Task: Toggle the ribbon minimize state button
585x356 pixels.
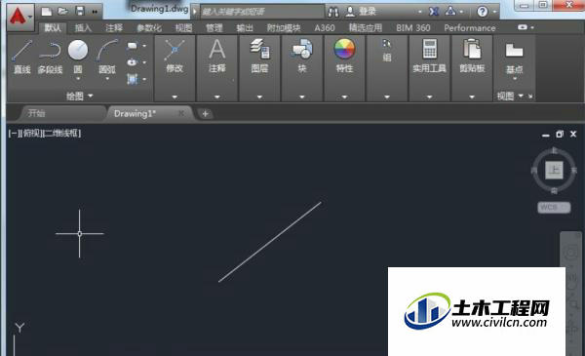Action: (523, 27)
